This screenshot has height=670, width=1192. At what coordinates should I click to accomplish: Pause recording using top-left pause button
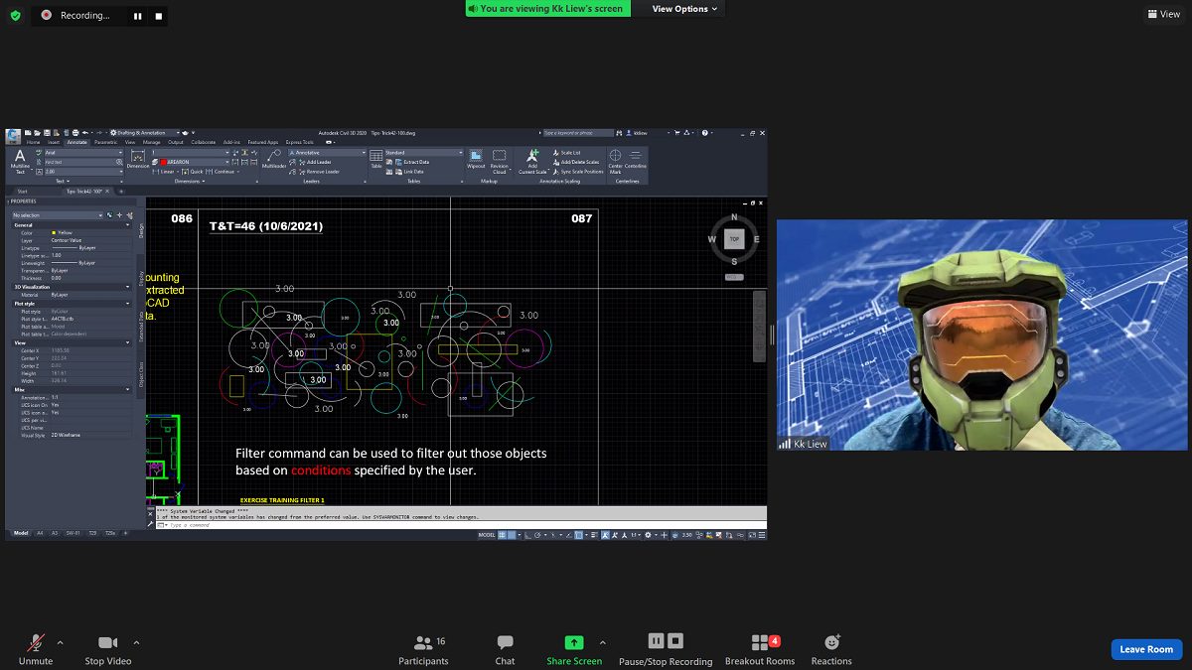[137, 16]
